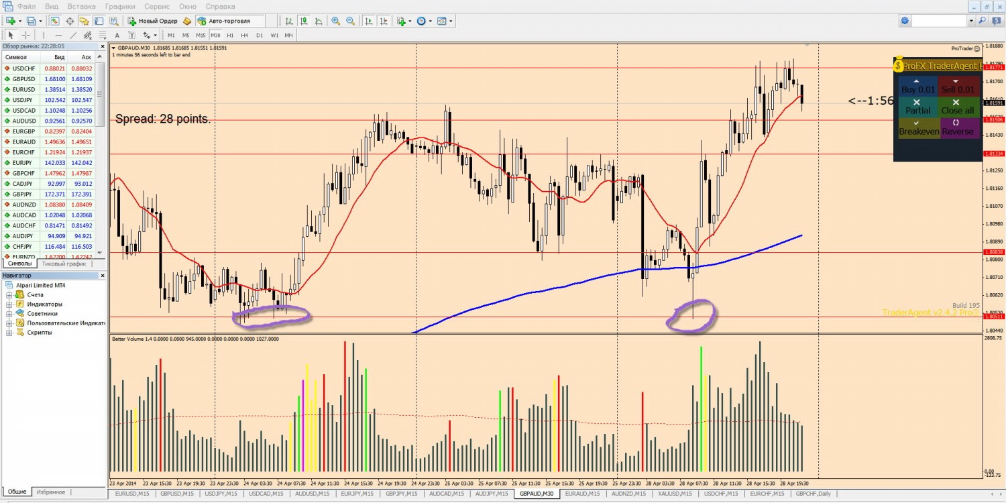Viewport: 1006px width, 503px height.
Task: Open the chart templates icon
Action: point(441,21)
